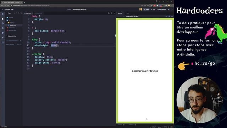Click the 'Centrer avec Flexbox' heading in preview

tap(145, 71)
